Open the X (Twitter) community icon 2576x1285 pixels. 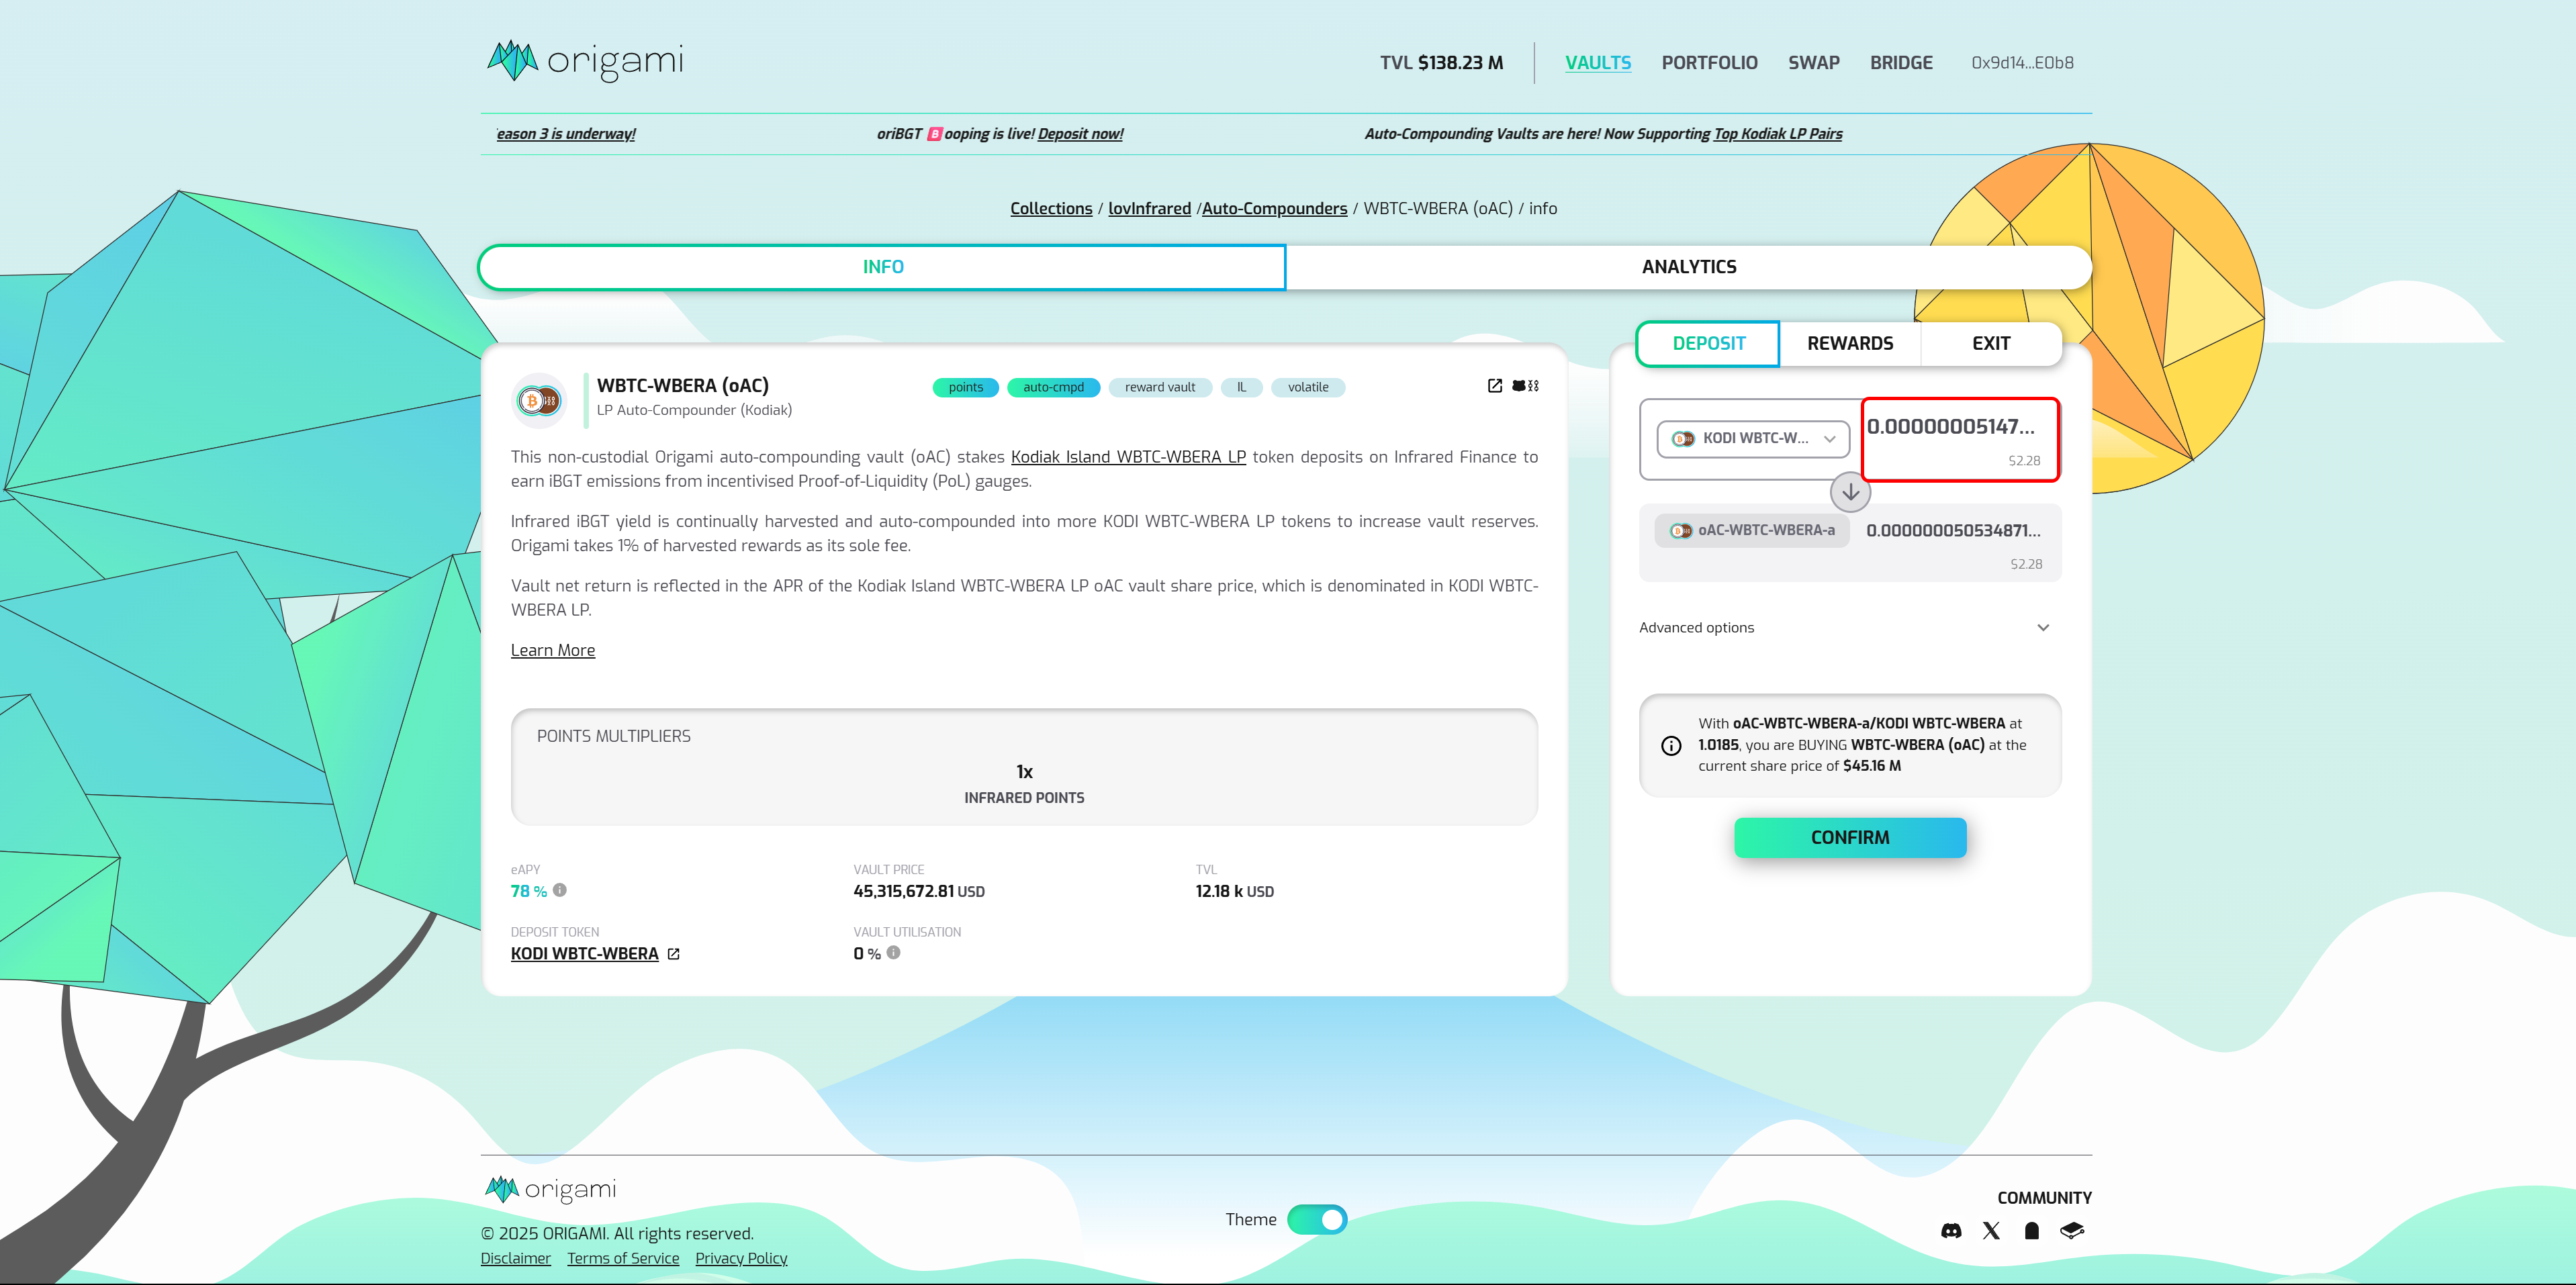point(1991,1231)
